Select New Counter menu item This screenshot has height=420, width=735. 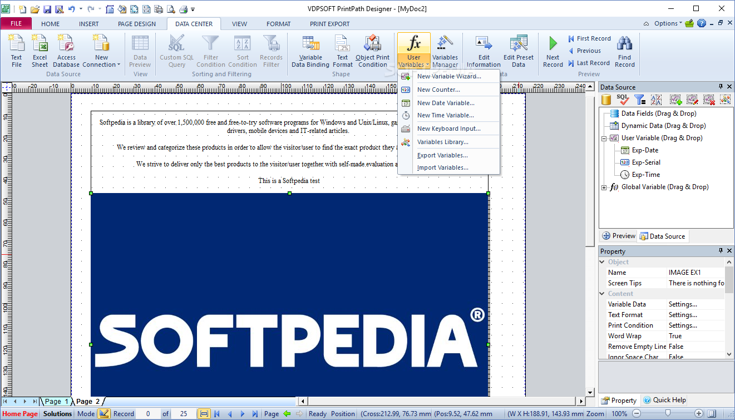449,90
